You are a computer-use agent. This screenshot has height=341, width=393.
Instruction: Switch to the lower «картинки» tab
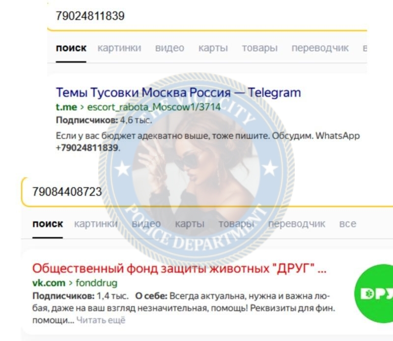pyautogui.click(x=96, y=223)
